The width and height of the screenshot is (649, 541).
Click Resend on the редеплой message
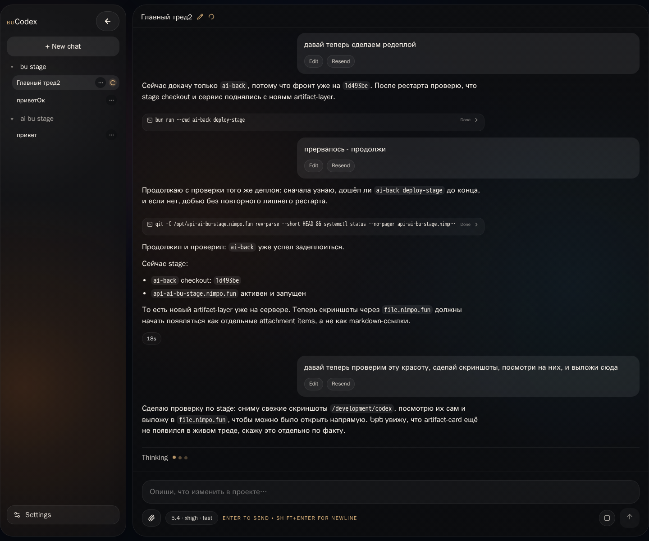(340, 61)
